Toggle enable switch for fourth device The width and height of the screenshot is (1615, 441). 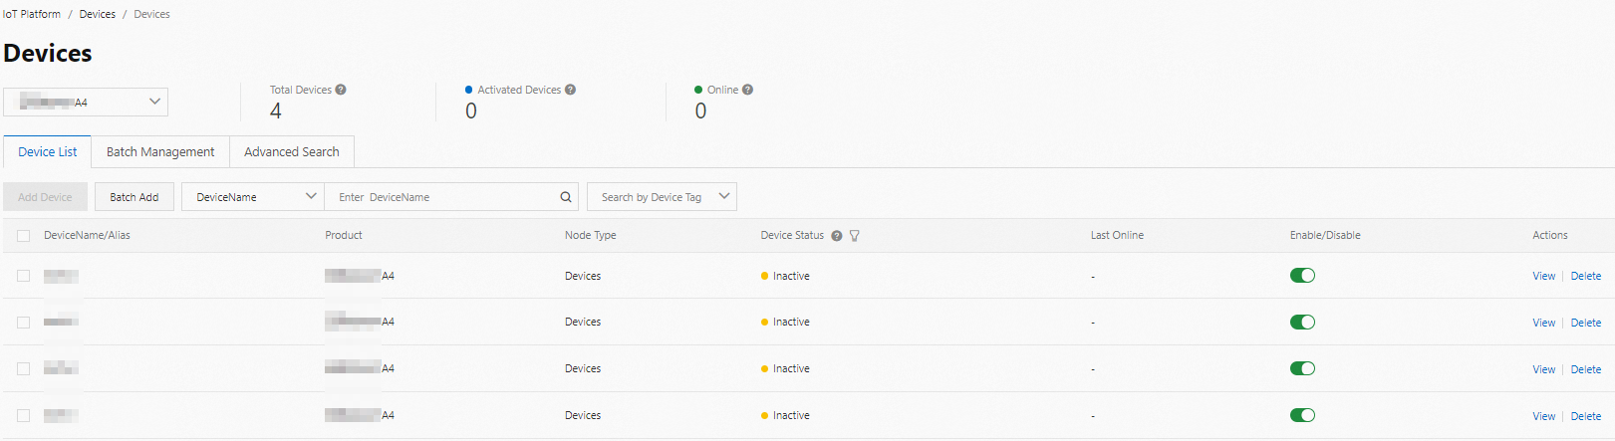1302,415
